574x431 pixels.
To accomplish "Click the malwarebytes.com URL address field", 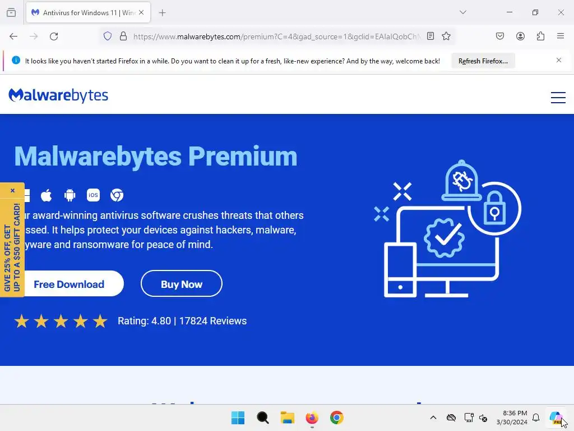I will (x=277, y=36).
